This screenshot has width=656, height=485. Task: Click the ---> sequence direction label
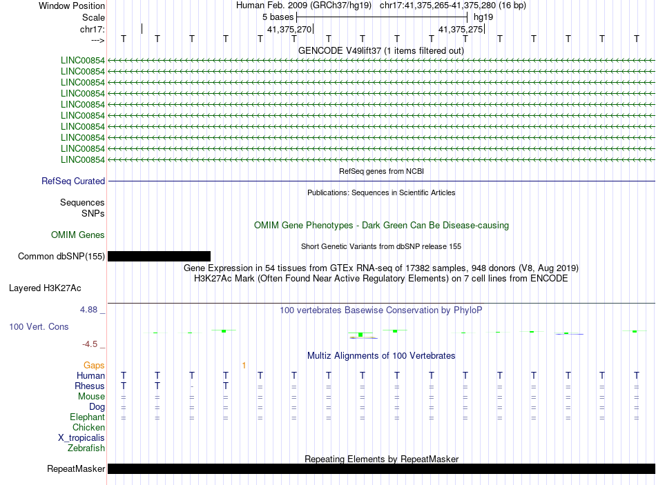pyautogui.click(x=97, y=40)
